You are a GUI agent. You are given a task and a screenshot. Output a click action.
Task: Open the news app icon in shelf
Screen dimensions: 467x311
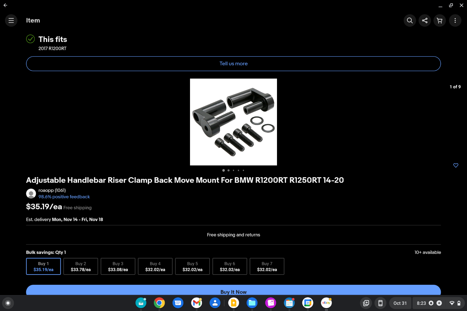click(289, 303)
